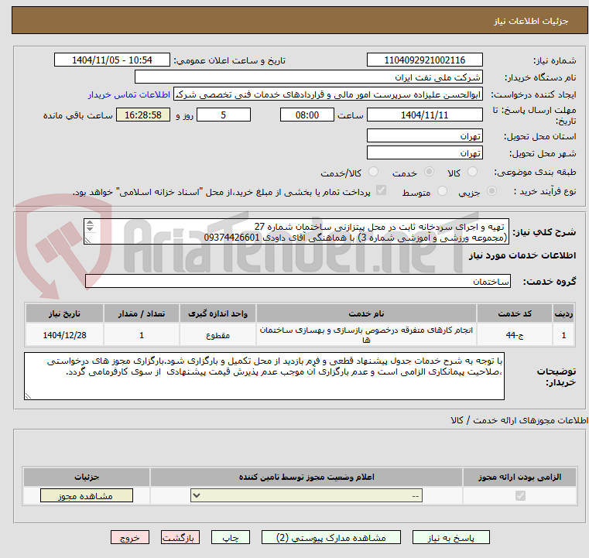Viewport: 589px width, 558px height.
Task: Open اطلاعات تماس خریدار link
Action: [129, 94]
